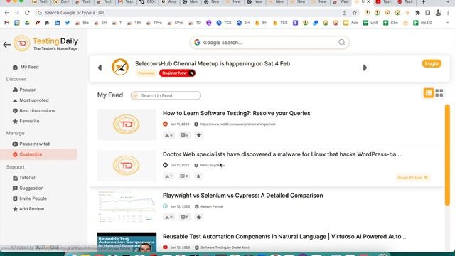455x256 pixels.
Task: Click author Kailash Pathak on Playwright post
Action: [212, 206]
